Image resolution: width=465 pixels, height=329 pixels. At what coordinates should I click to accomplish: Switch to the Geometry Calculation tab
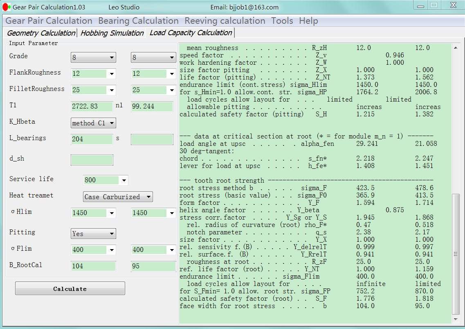(41, 33)
